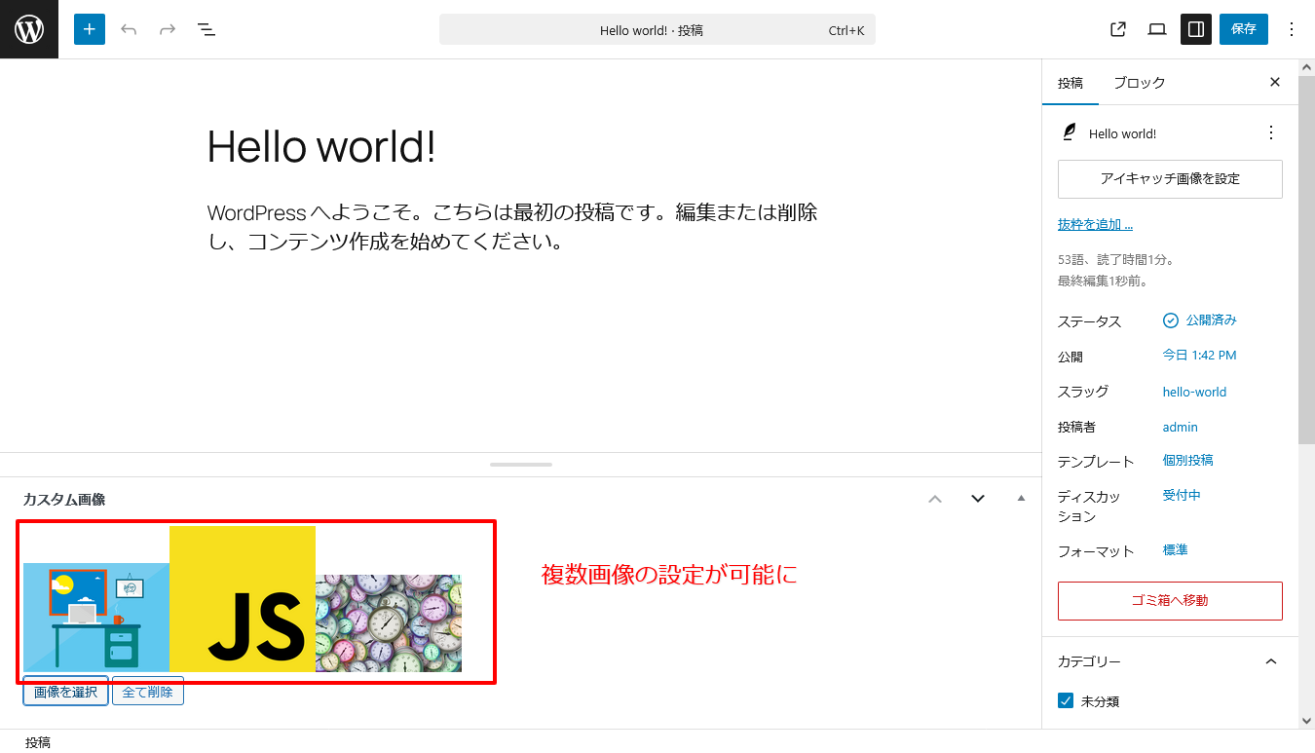The width and height of the screenshot is (1315, 753).
Task: Switch to the ブロック sidebar tab
Action: point(1140,83)
